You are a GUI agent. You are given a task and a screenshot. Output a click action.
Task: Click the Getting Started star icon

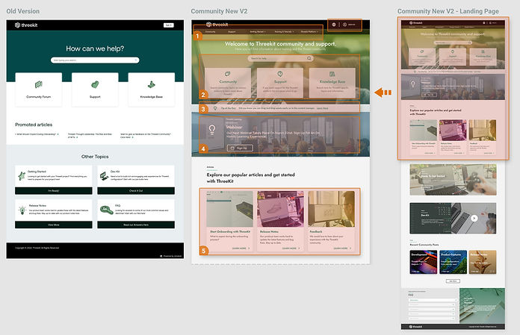coord(22,176)
